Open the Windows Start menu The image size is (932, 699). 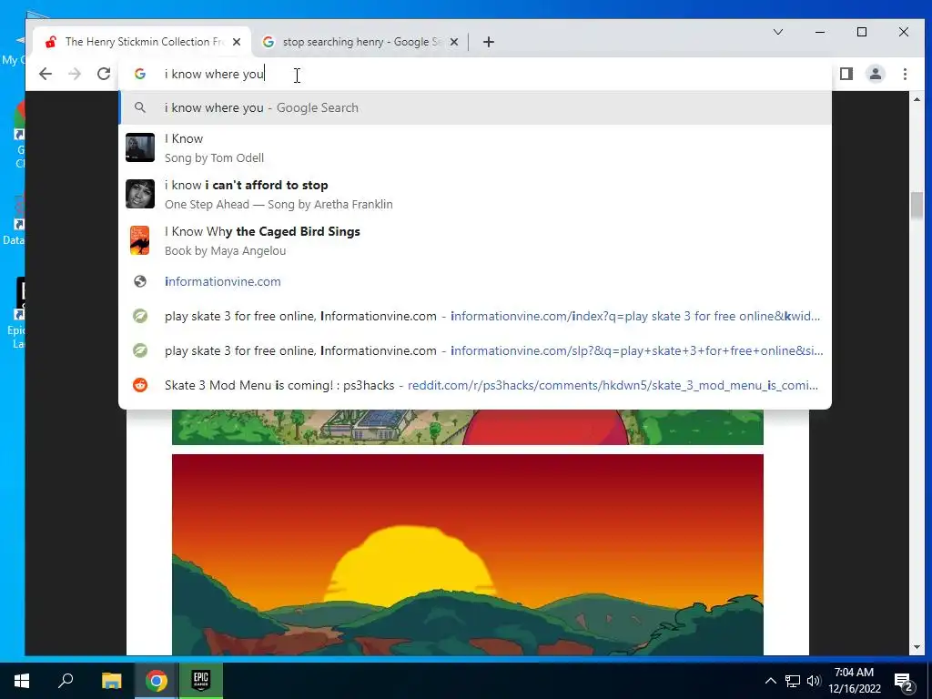pos(22,681)
